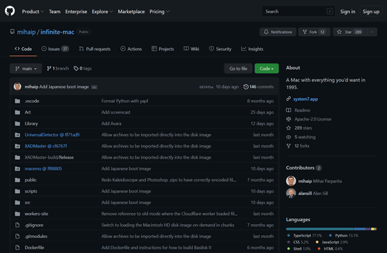
Task: Click the slash shortcut key icon
Action: coord(330,11)
